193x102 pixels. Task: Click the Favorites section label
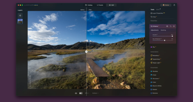[154, 21]
